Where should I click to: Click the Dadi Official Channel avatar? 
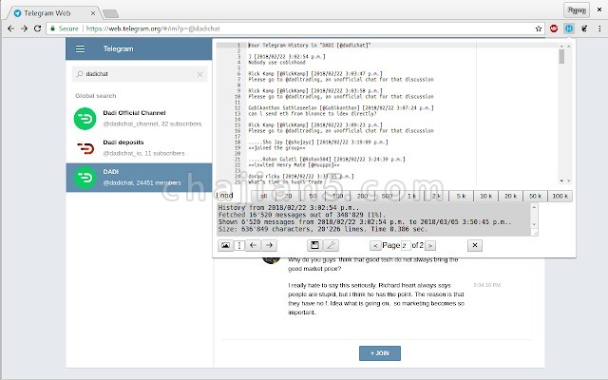[85, 118]
